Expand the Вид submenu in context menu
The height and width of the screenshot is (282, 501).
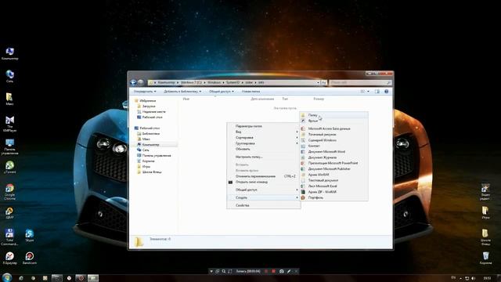click(x=263, y=132)
